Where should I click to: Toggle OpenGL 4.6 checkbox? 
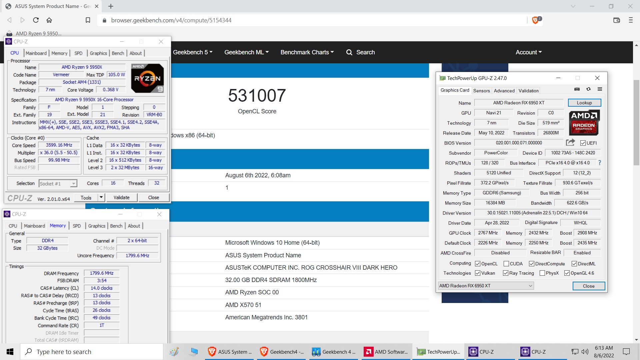coord(567,273)
